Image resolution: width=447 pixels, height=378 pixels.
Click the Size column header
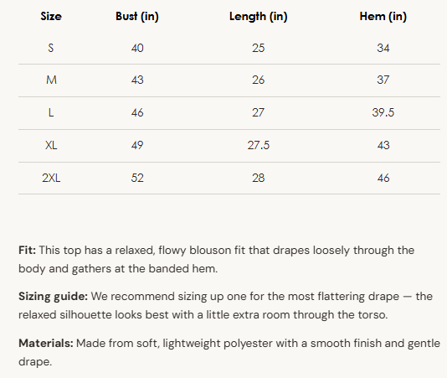[51, 16]
